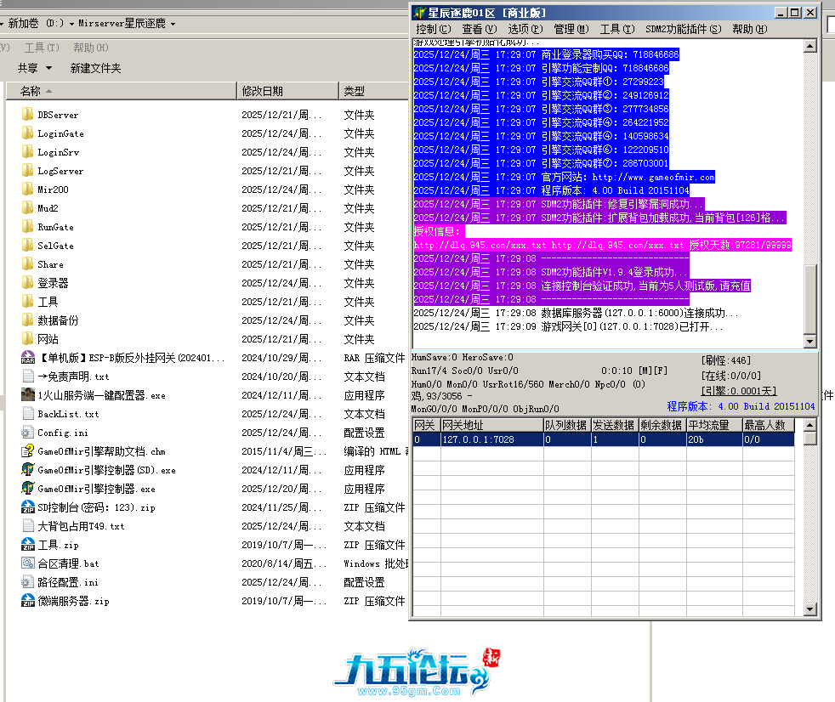The image size is (835, 702).
Task: Select the 127.0.0.1:7028 gateway row
Action: click(478, 439)
